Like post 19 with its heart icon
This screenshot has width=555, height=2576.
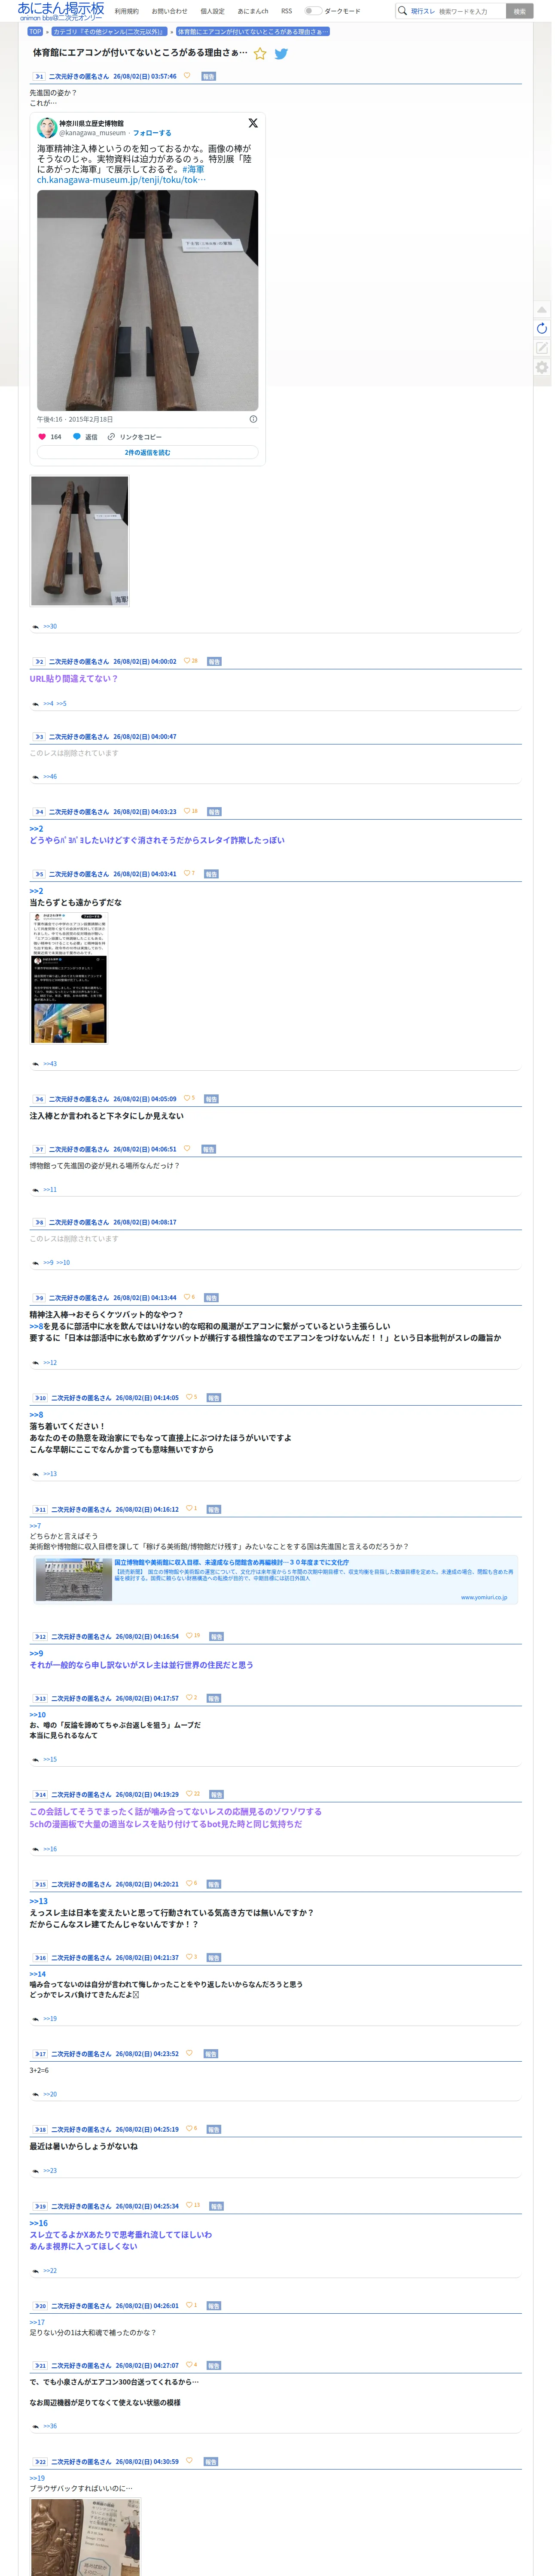tap(189, 2205)
